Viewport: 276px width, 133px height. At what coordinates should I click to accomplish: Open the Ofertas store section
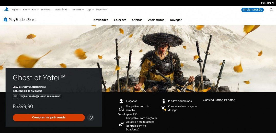(137, 20)
